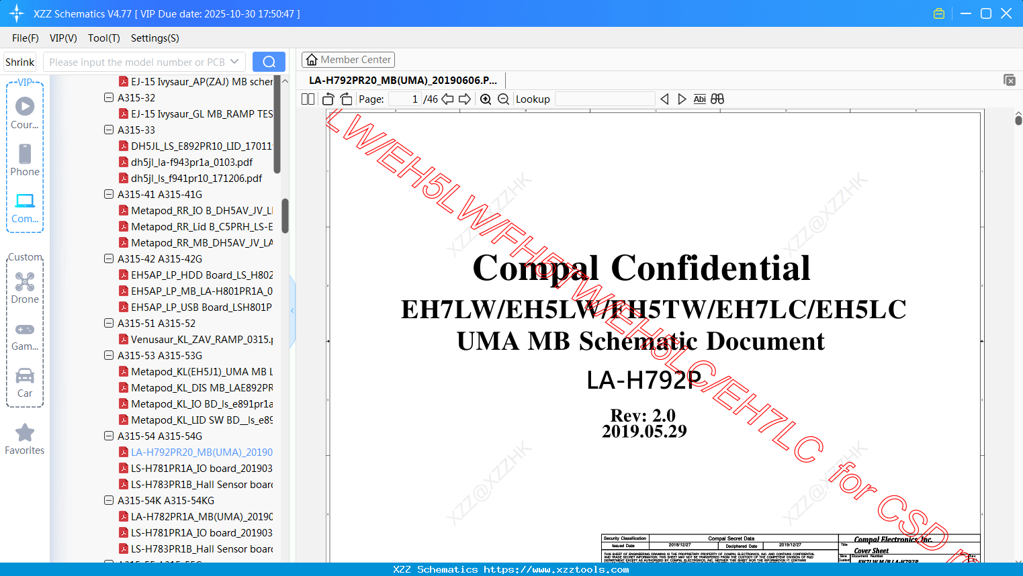Viewport: 1023px width, 576px height.
Task: Collapse the A315-51 A315-52 node
Action: [x=109, y=323]
